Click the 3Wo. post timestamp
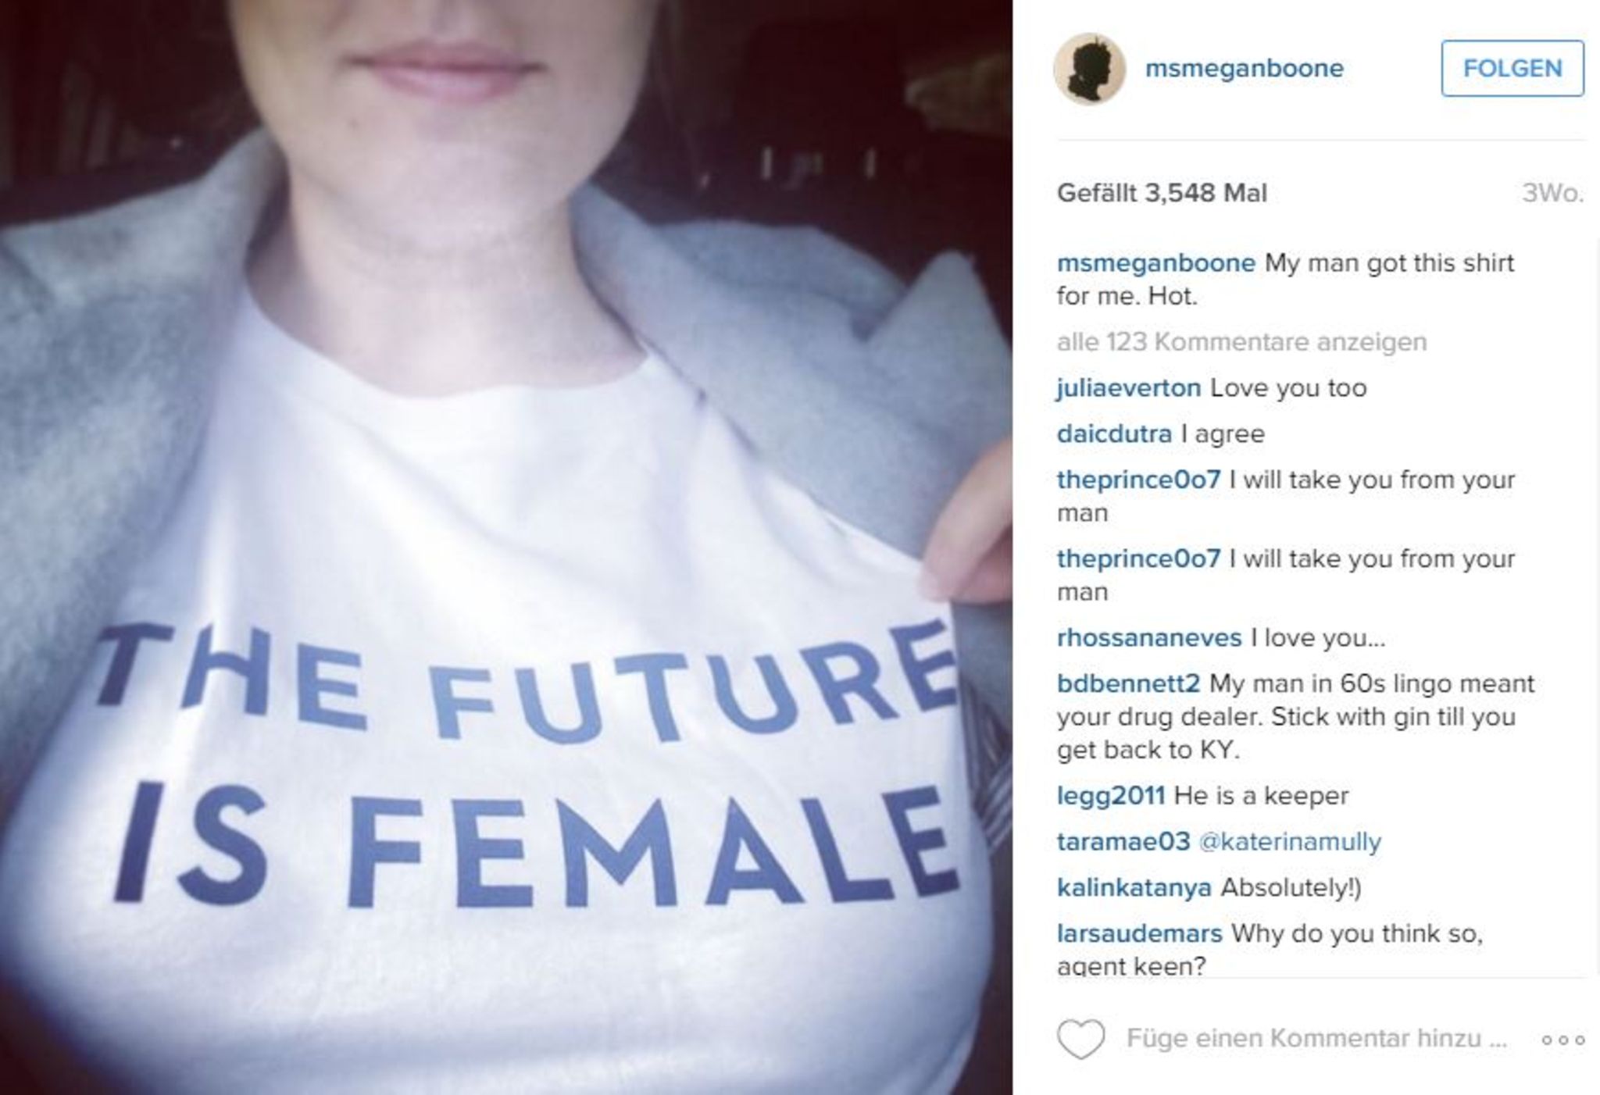1600x1095 pixels. (x=1552, y=193)
